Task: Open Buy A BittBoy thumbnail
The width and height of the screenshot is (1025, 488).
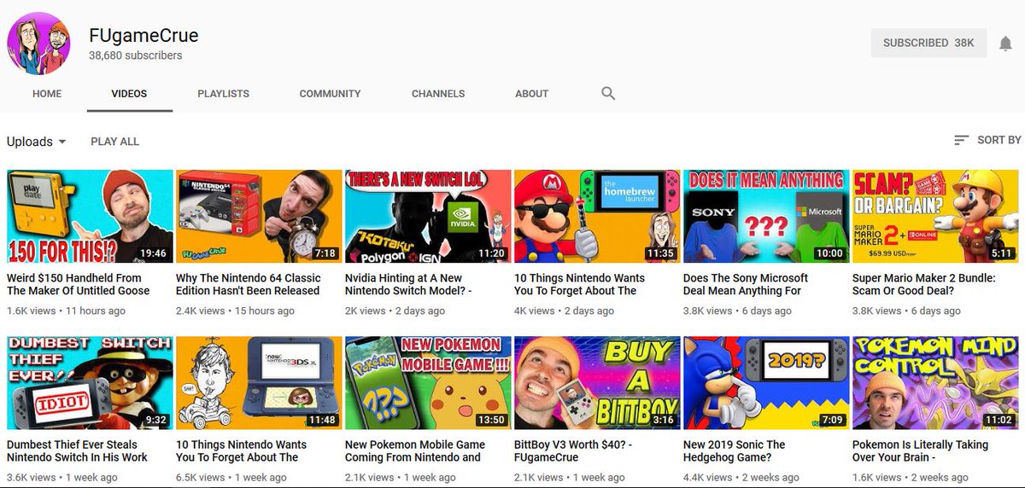Action: click(x=597, y=382)
